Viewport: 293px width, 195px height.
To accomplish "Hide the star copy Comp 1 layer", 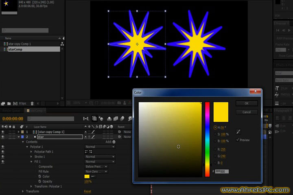I will click(3, 132).
